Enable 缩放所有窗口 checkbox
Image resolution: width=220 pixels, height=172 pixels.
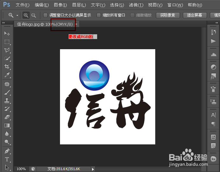click(99, 15)
